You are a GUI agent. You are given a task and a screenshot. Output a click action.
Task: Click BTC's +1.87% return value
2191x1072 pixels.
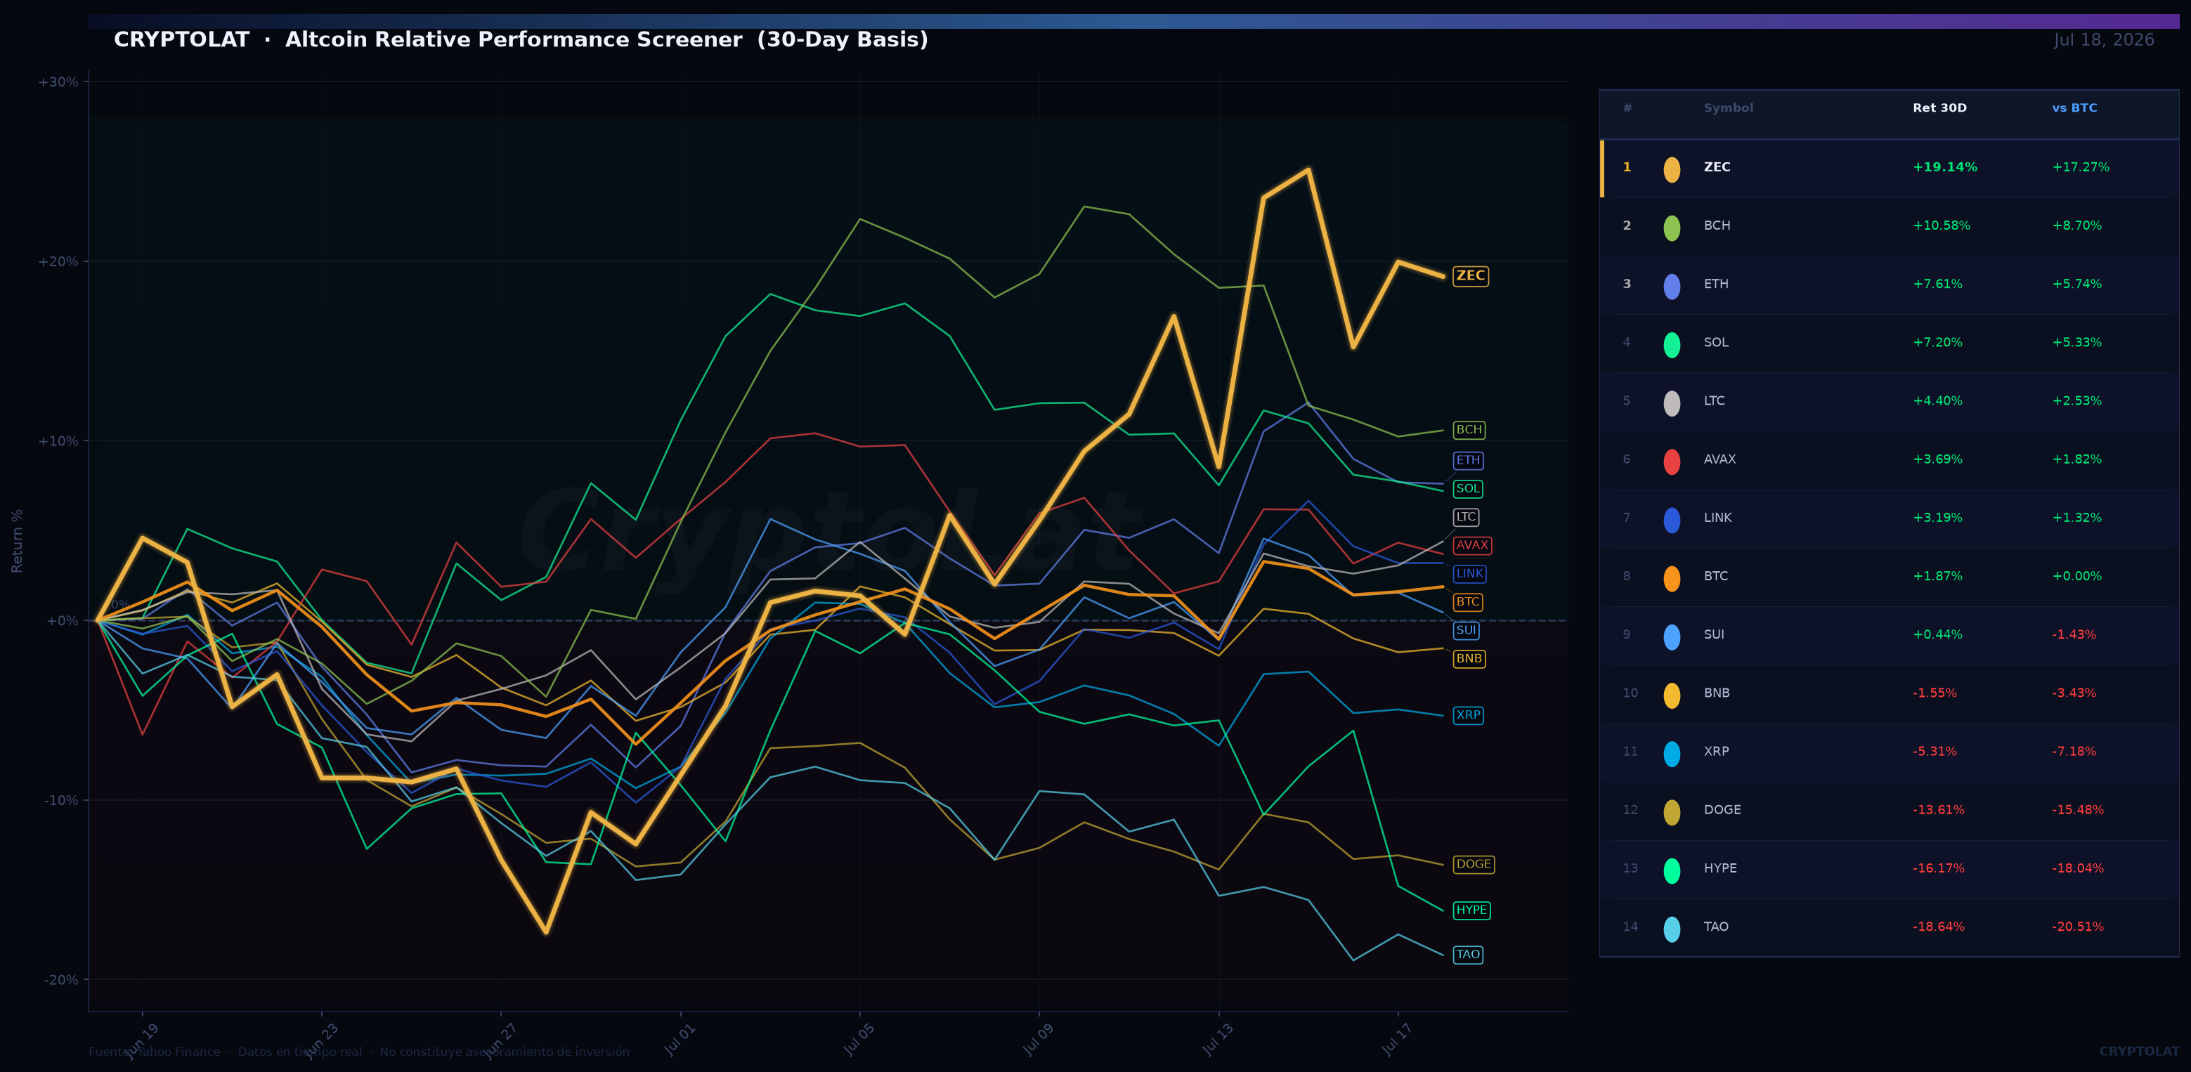(1937, 576)
